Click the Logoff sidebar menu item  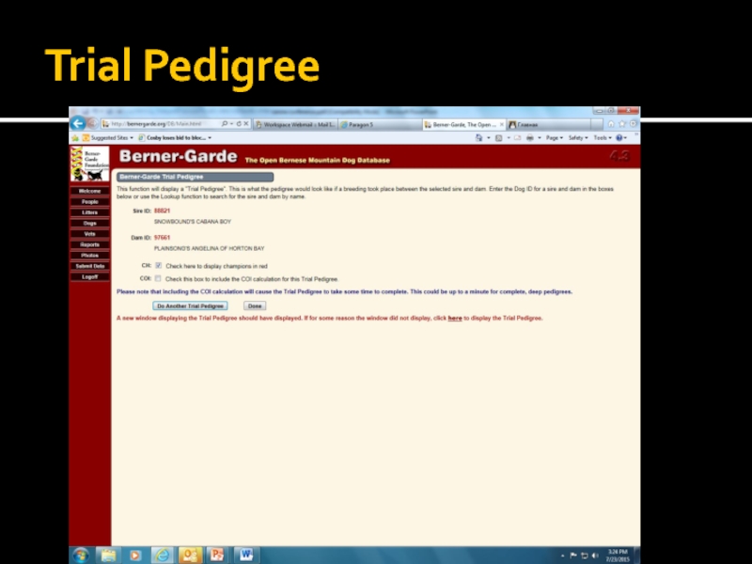tap(89, 276)
